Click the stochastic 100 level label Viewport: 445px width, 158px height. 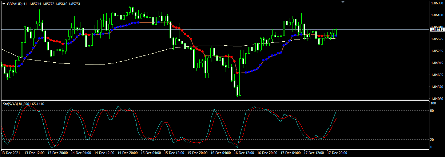click(x=433, y=103)
